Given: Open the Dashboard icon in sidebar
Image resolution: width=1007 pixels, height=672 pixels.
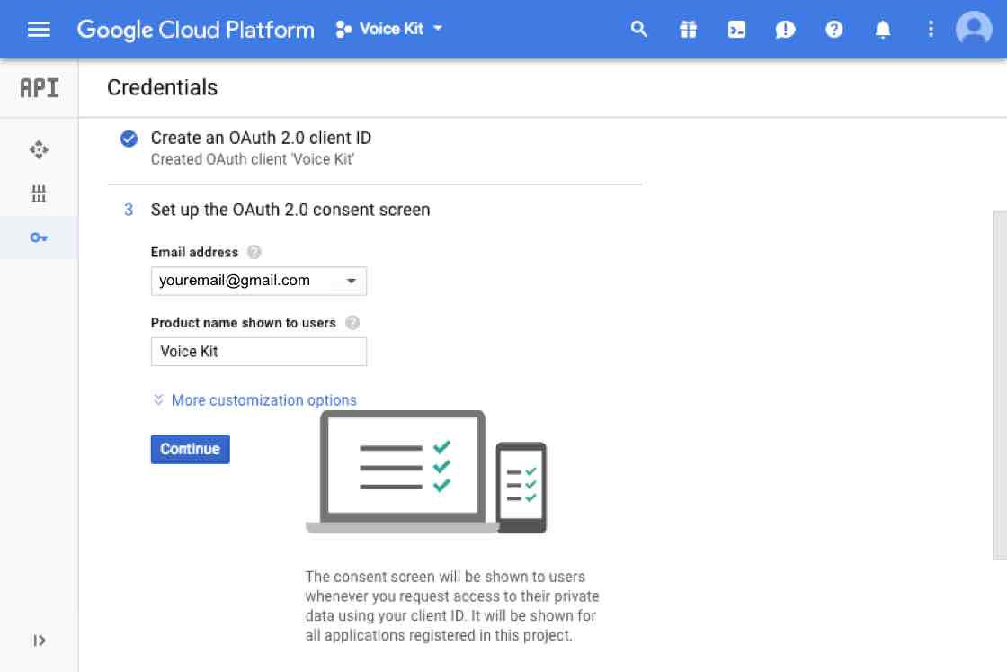Looking at the screenshot, I should pyautogui.click(x=39, y=149).
